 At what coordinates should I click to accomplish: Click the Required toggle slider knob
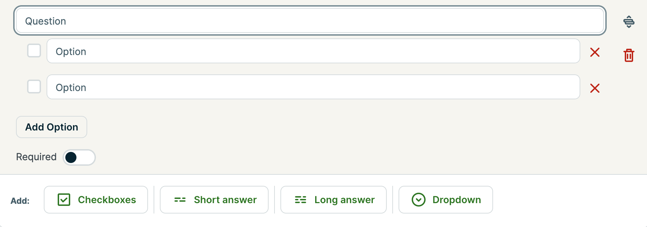(x=72, y=157)
